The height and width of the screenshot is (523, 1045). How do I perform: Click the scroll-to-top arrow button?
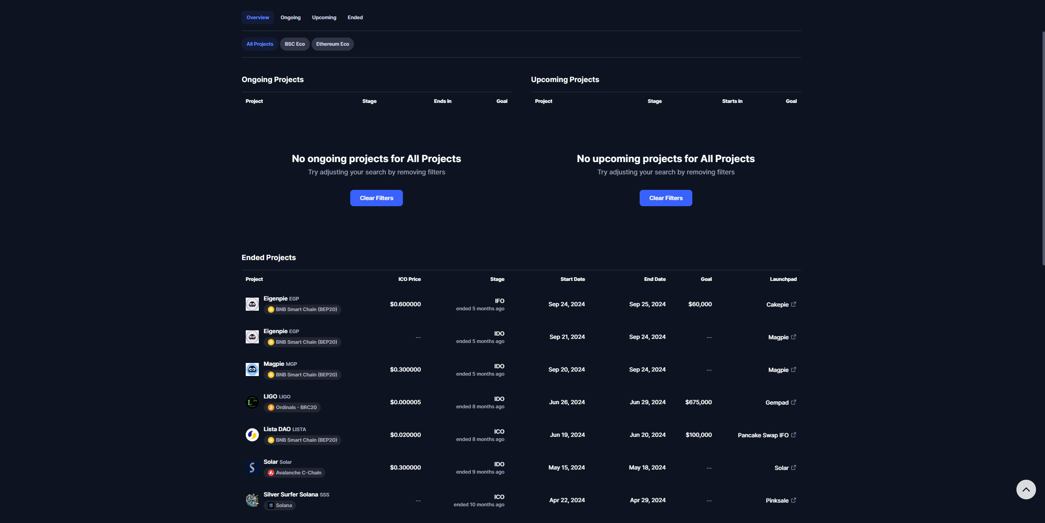click(1026, 489)
